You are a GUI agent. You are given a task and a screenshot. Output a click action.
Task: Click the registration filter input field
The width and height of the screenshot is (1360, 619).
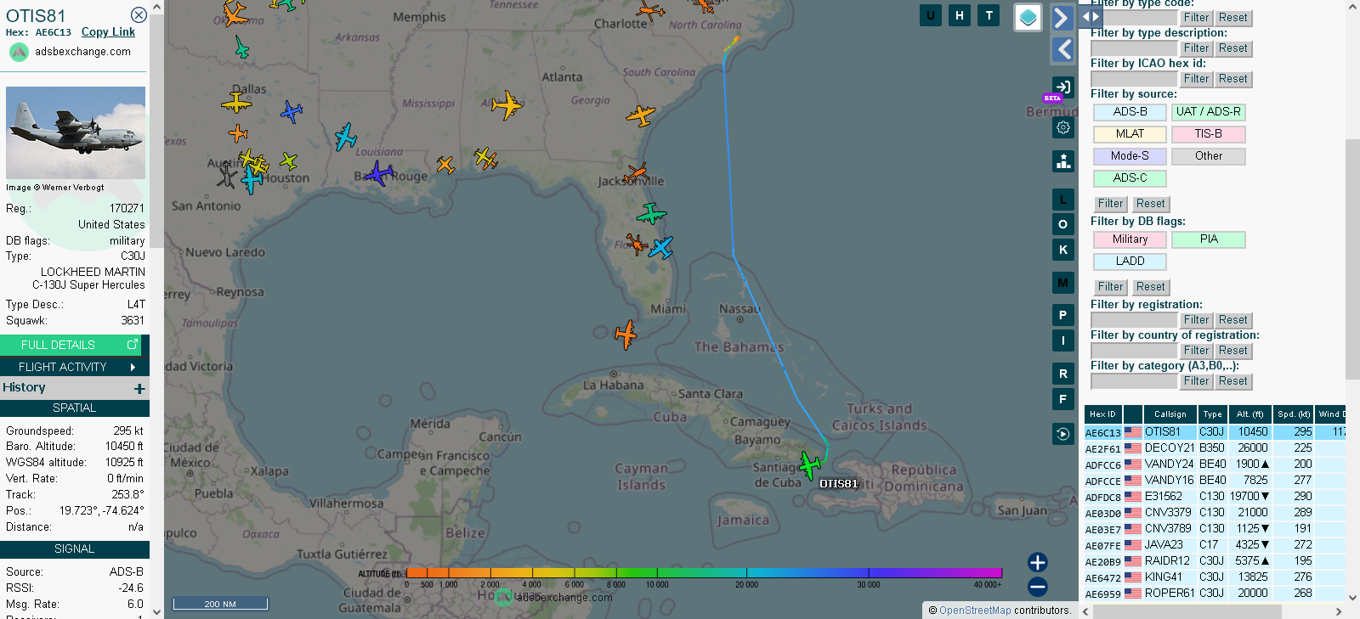point(1134,320)
